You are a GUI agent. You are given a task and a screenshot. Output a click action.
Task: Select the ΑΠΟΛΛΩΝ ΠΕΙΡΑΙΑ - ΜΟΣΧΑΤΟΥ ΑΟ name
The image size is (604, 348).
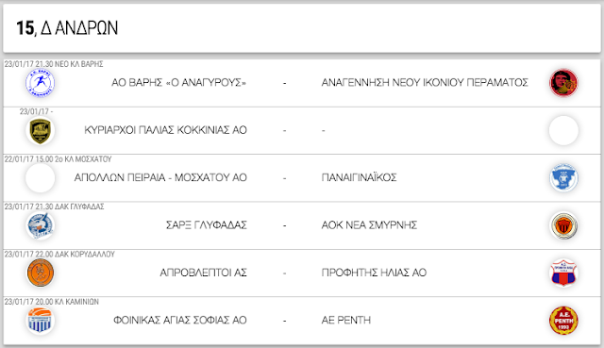[x=160, y=178]
